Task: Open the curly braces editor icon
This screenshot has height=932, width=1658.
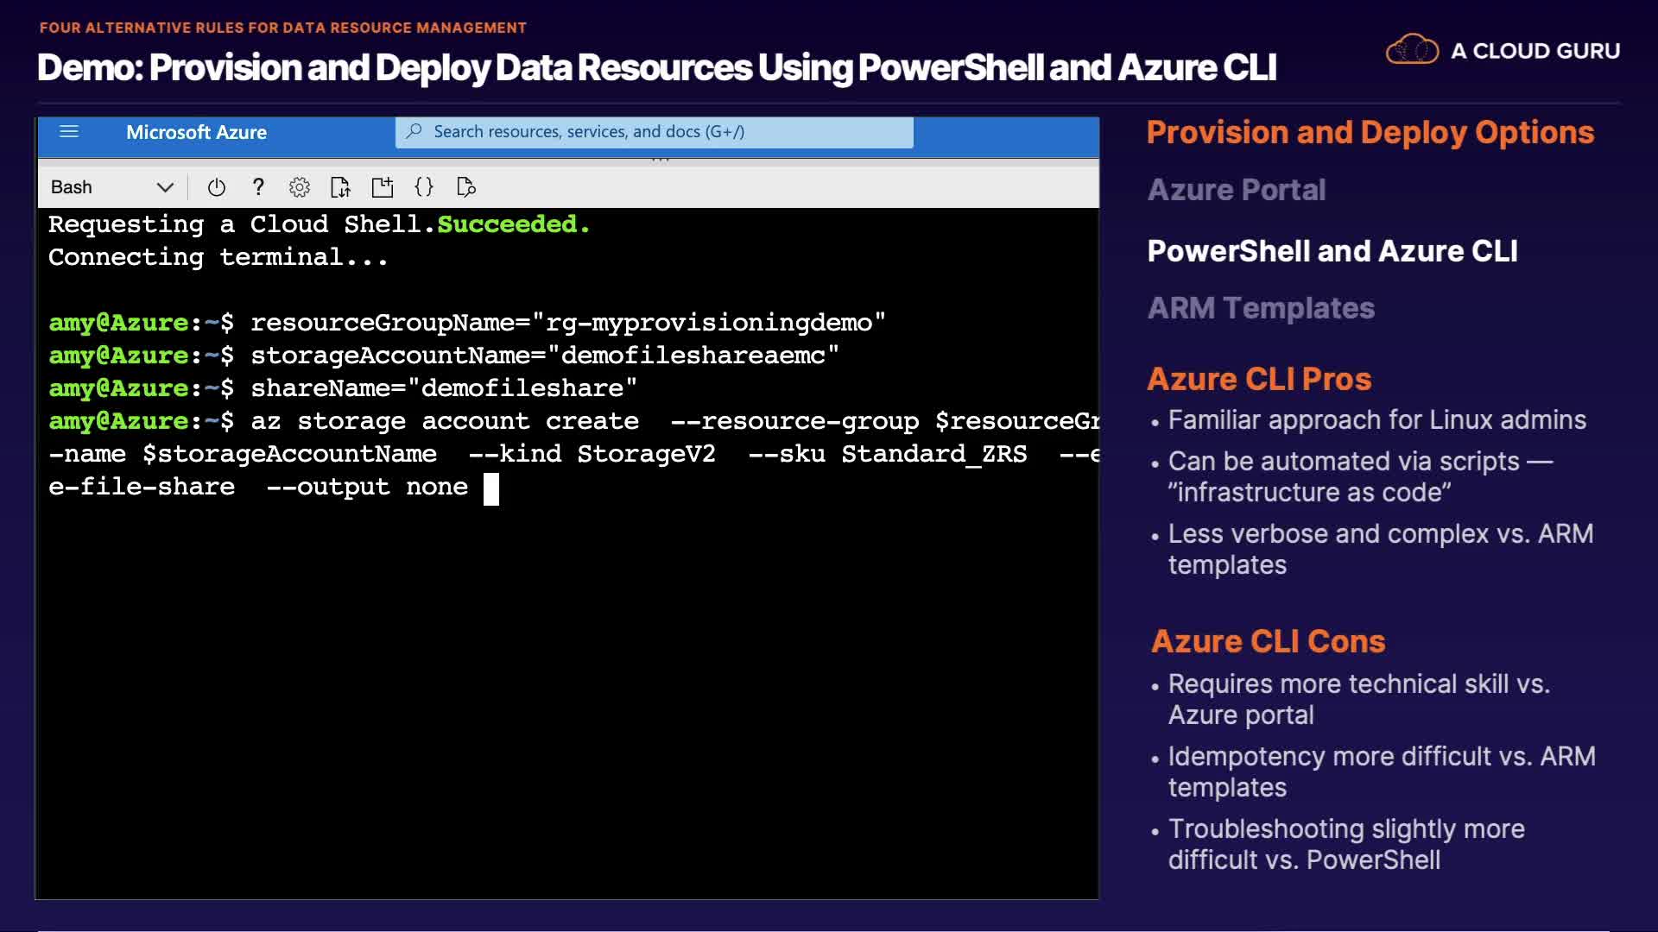Action: 423,187
